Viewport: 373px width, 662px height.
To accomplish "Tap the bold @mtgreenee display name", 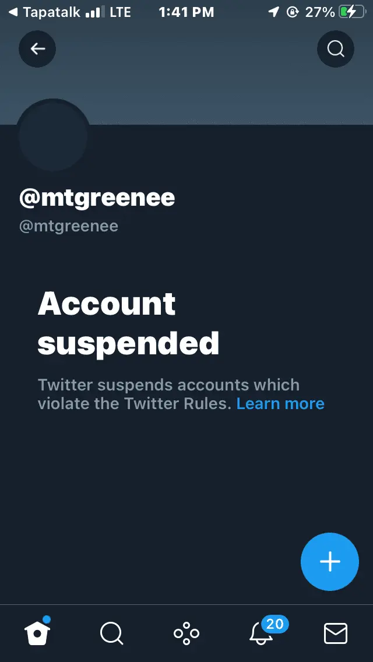I will 97,198.
